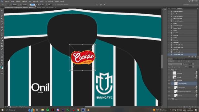Viewport: 199px width, 112px height.
Task: Toggle the maintain aspect ratio link
Action: coord(36,5)
